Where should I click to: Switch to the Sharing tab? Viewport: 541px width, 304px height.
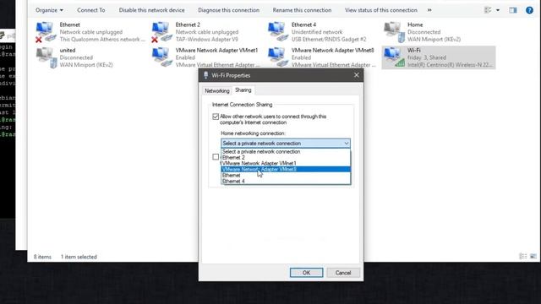point(243,90)
